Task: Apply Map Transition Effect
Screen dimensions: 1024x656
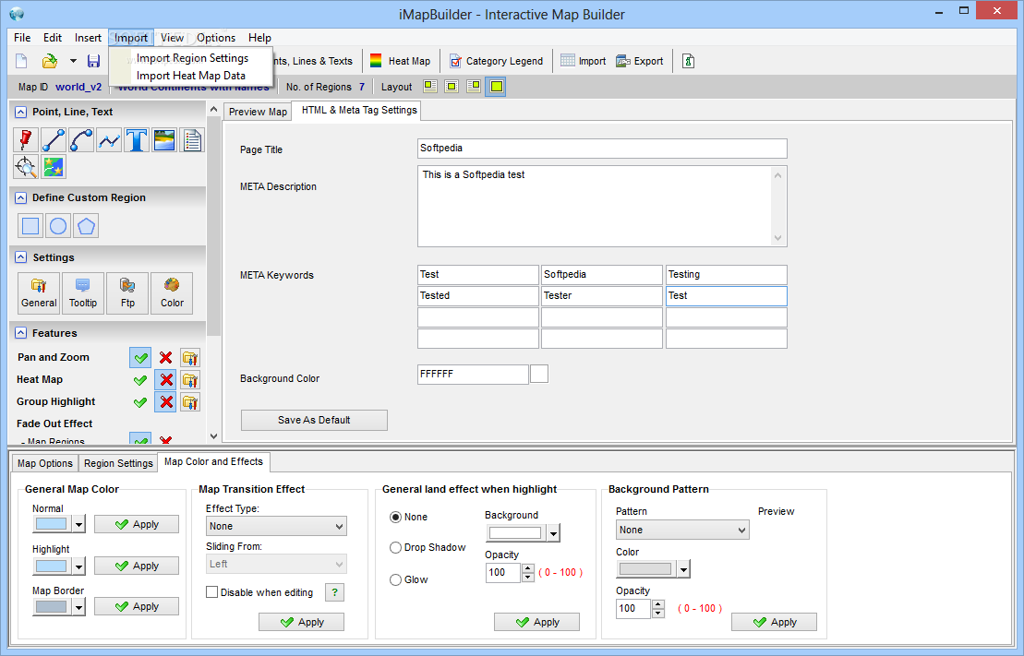Action: coord(301,622)
